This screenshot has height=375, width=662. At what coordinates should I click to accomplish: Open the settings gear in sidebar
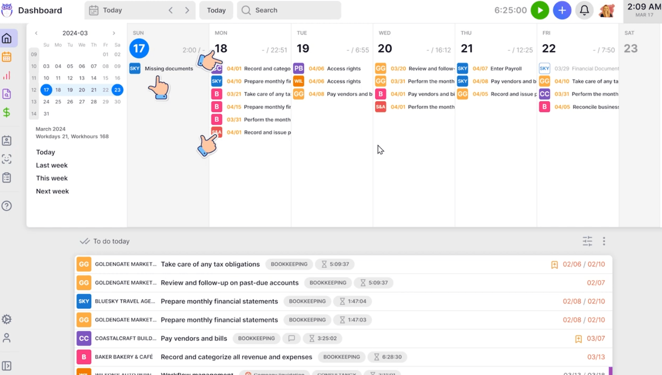7,319
